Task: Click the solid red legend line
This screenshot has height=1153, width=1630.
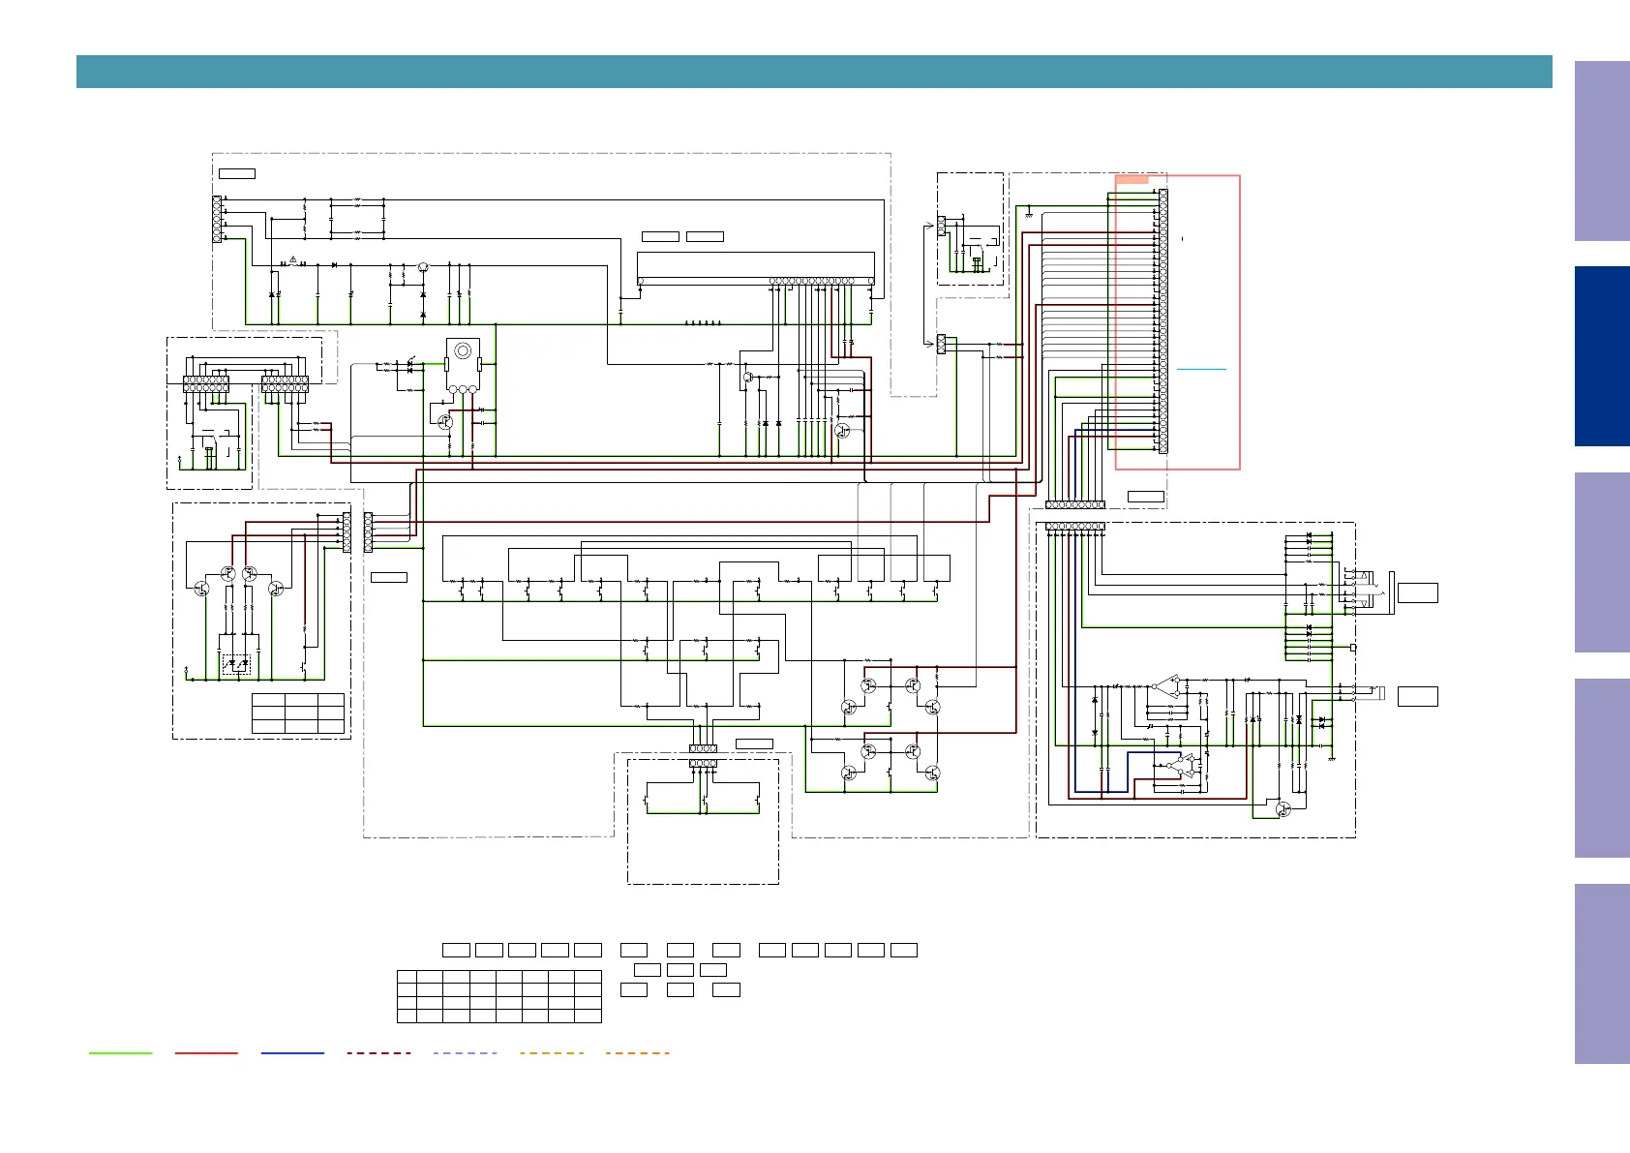Action: coord(206,1052)
